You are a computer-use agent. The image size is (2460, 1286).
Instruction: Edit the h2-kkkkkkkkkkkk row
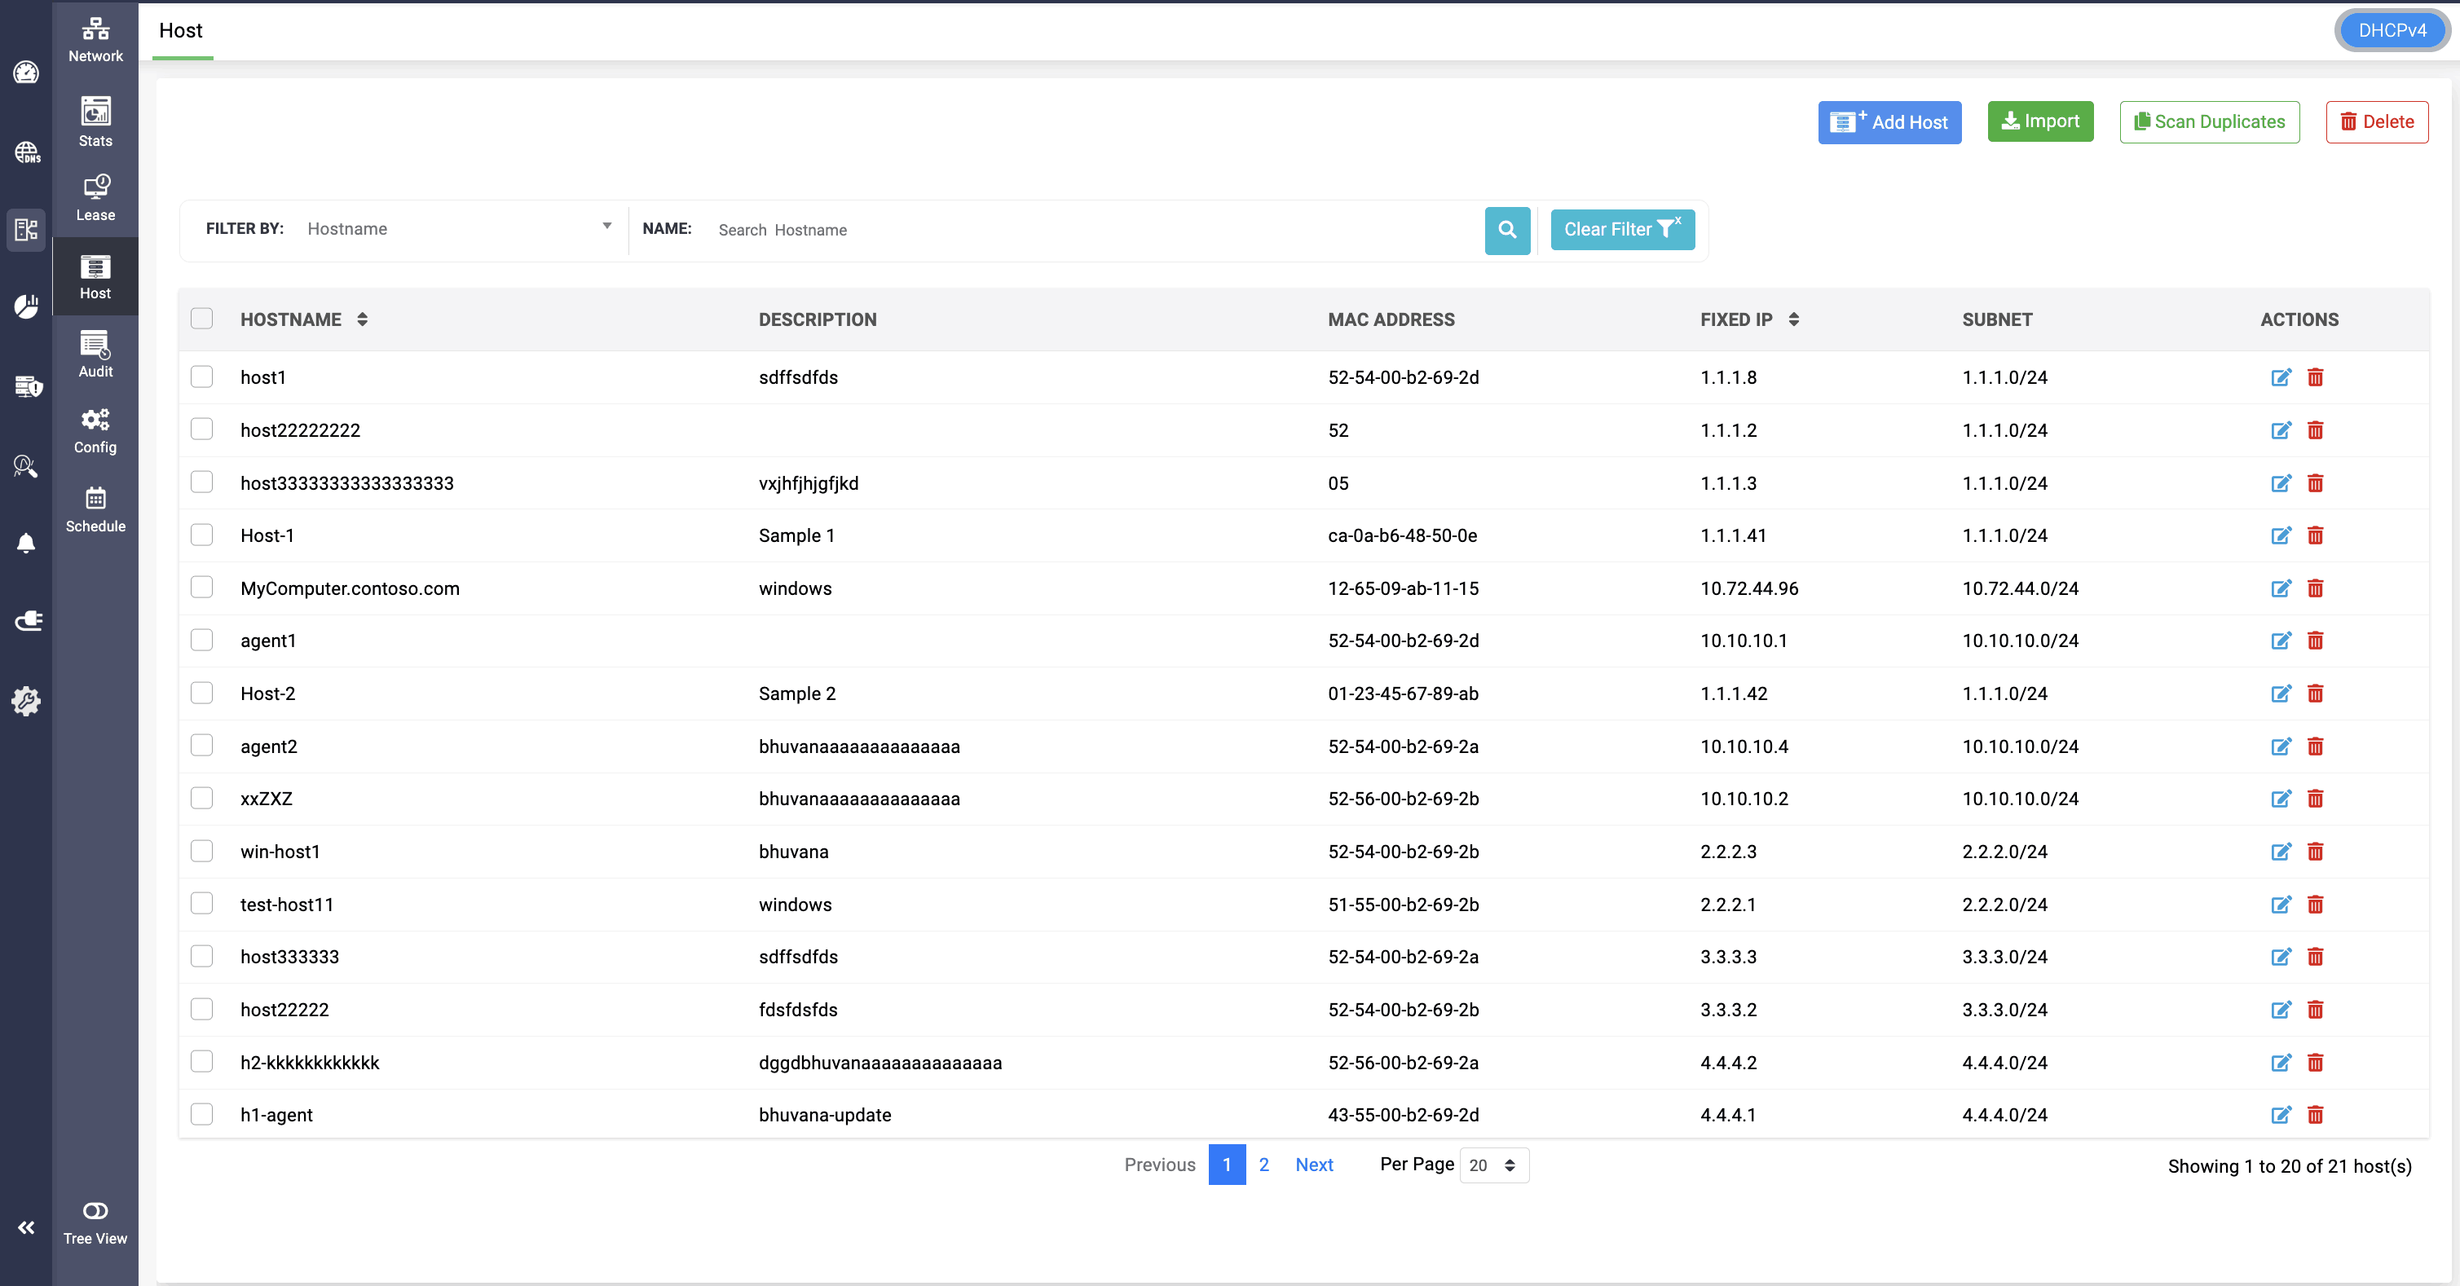pyautogui.click(x=2281, y=1063)
